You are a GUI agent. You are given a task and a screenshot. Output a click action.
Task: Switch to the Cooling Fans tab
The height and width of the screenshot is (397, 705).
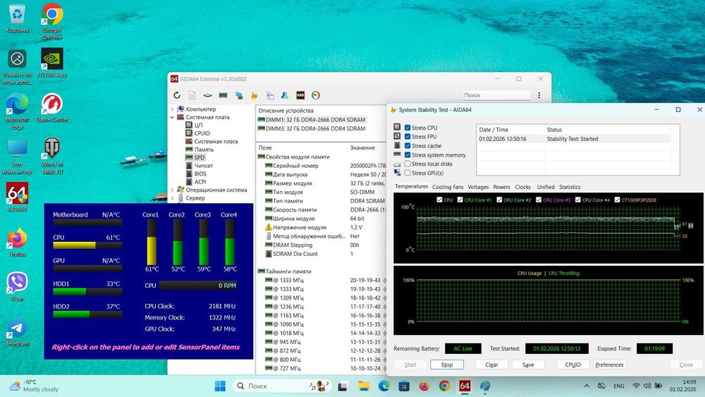(x=448, y=187)
